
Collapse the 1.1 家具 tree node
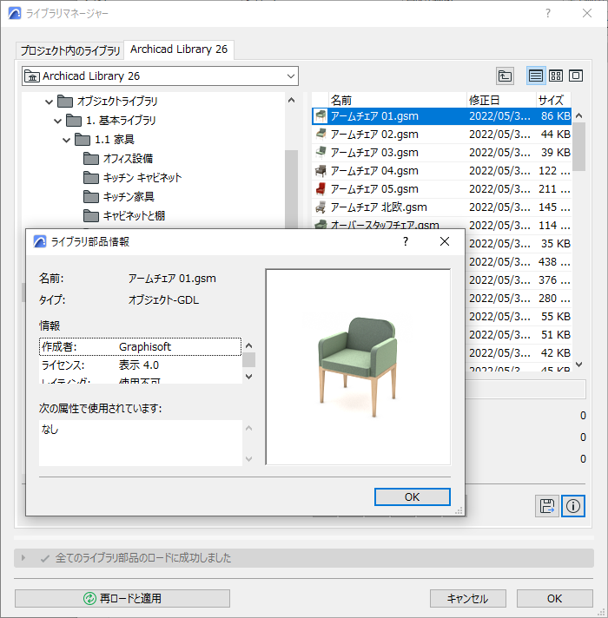(66, 140)
